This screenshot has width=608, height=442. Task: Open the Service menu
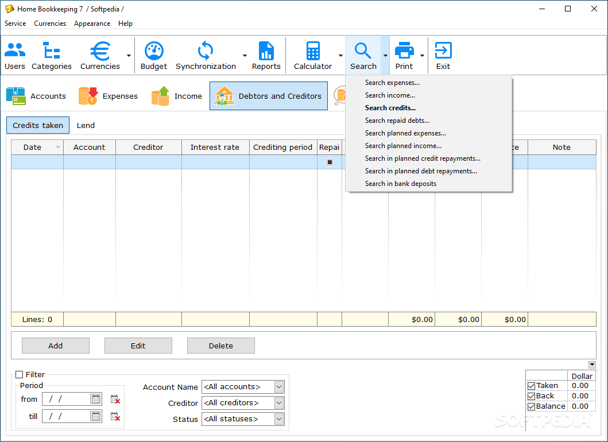click(x=15, y=24)
